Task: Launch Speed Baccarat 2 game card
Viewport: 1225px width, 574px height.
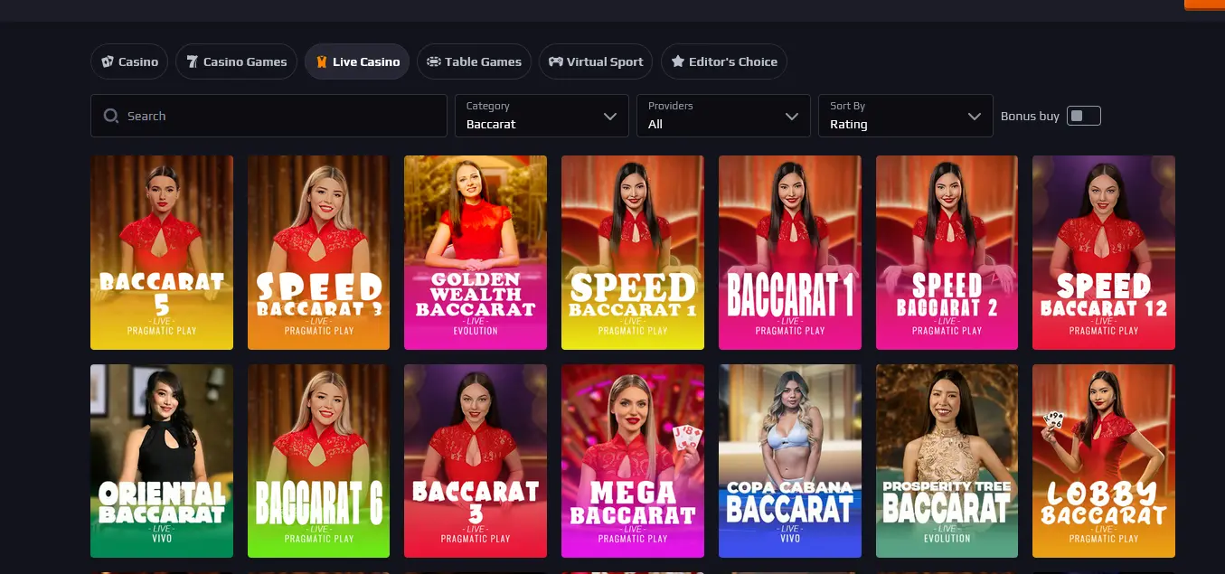Action: [x=947, y=252]
